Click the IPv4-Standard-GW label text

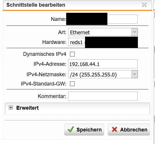pos(44,84)
